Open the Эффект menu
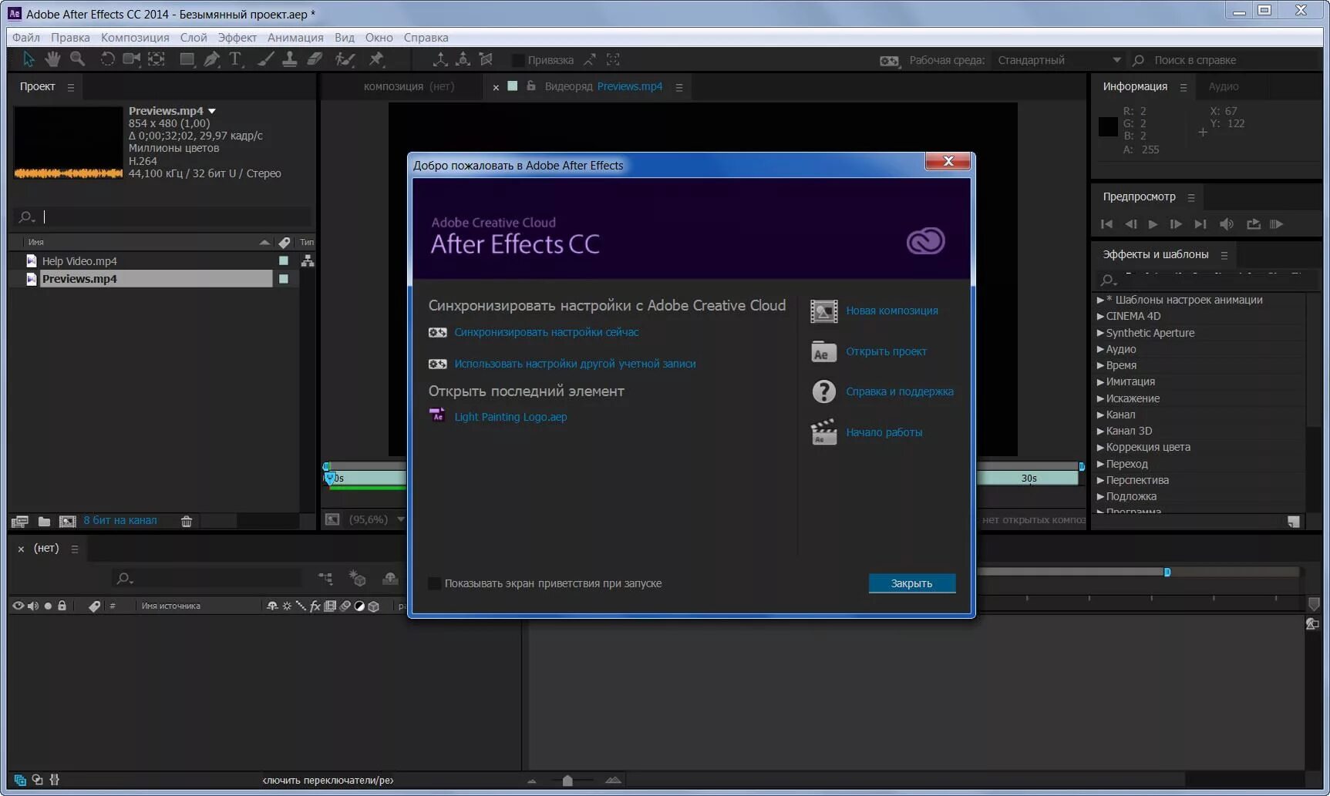This screenshot has width=1330, height=796. [x=237, y=38]
